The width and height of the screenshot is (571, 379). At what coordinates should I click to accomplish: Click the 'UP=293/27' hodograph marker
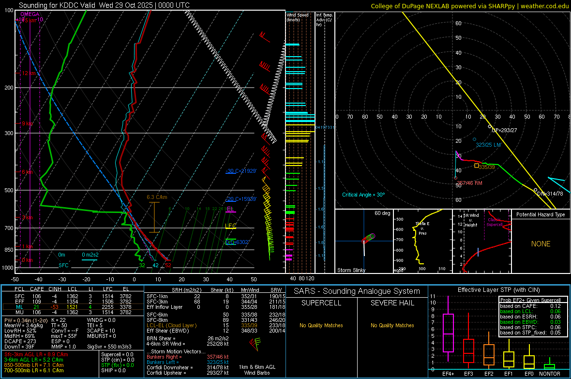tap(504, 130)
